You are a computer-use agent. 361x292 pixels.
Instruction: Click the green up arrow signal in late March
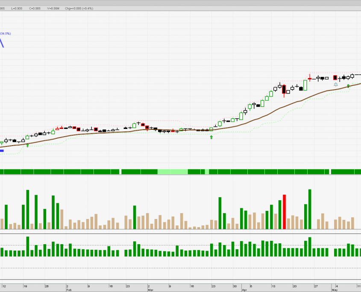click(211, 137)
